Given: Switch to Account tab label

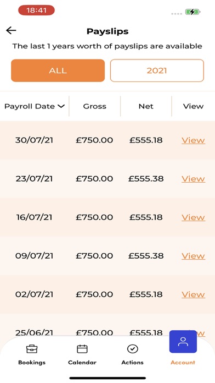Looking at the screenshot, I should 183,362.
